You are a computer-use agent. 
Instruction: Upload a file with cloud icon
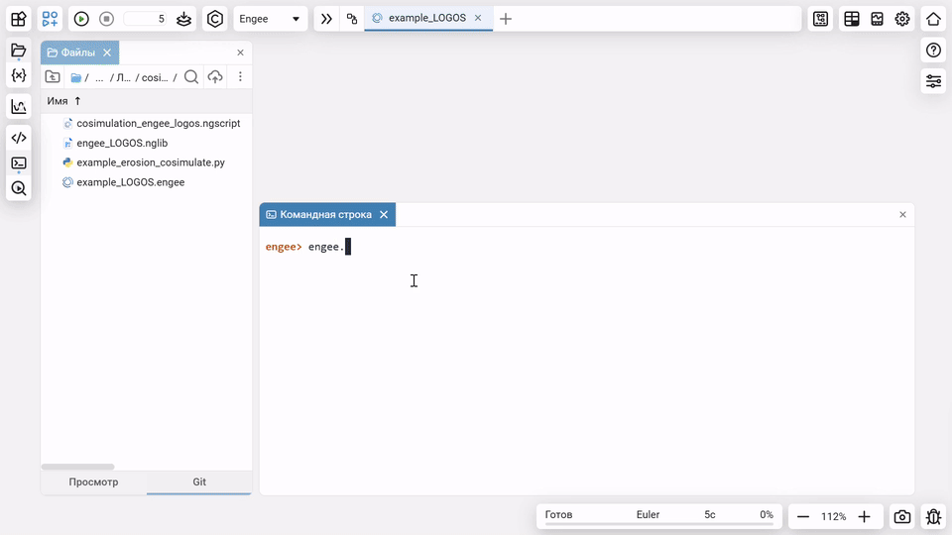pyautogui.click(x=215, y=77)
